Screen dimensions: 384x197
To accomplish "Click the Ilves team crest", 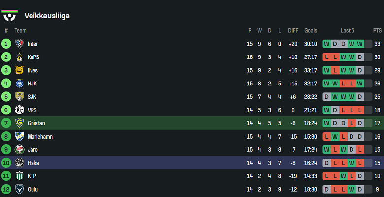I will click(x=20, y=70).
